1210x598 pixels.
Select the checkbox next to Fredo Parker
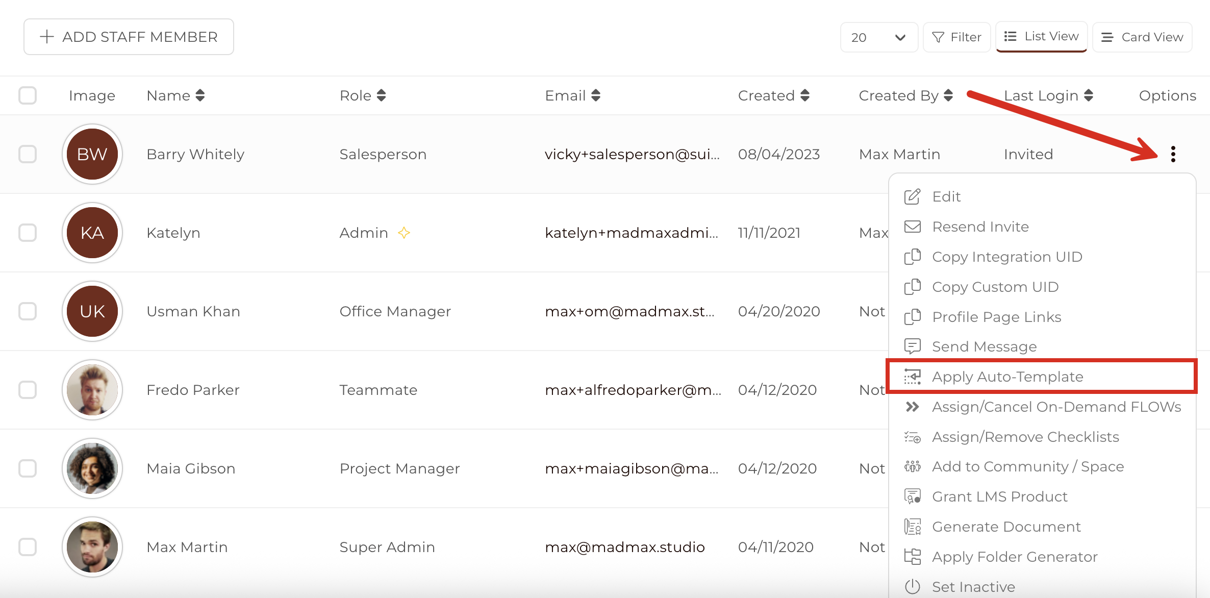28,390
